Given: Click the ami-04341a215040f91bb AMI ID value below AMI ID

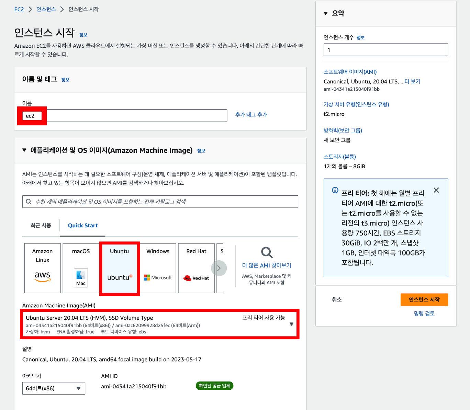Looking at the screenshot, I should (x=134, y=386).
